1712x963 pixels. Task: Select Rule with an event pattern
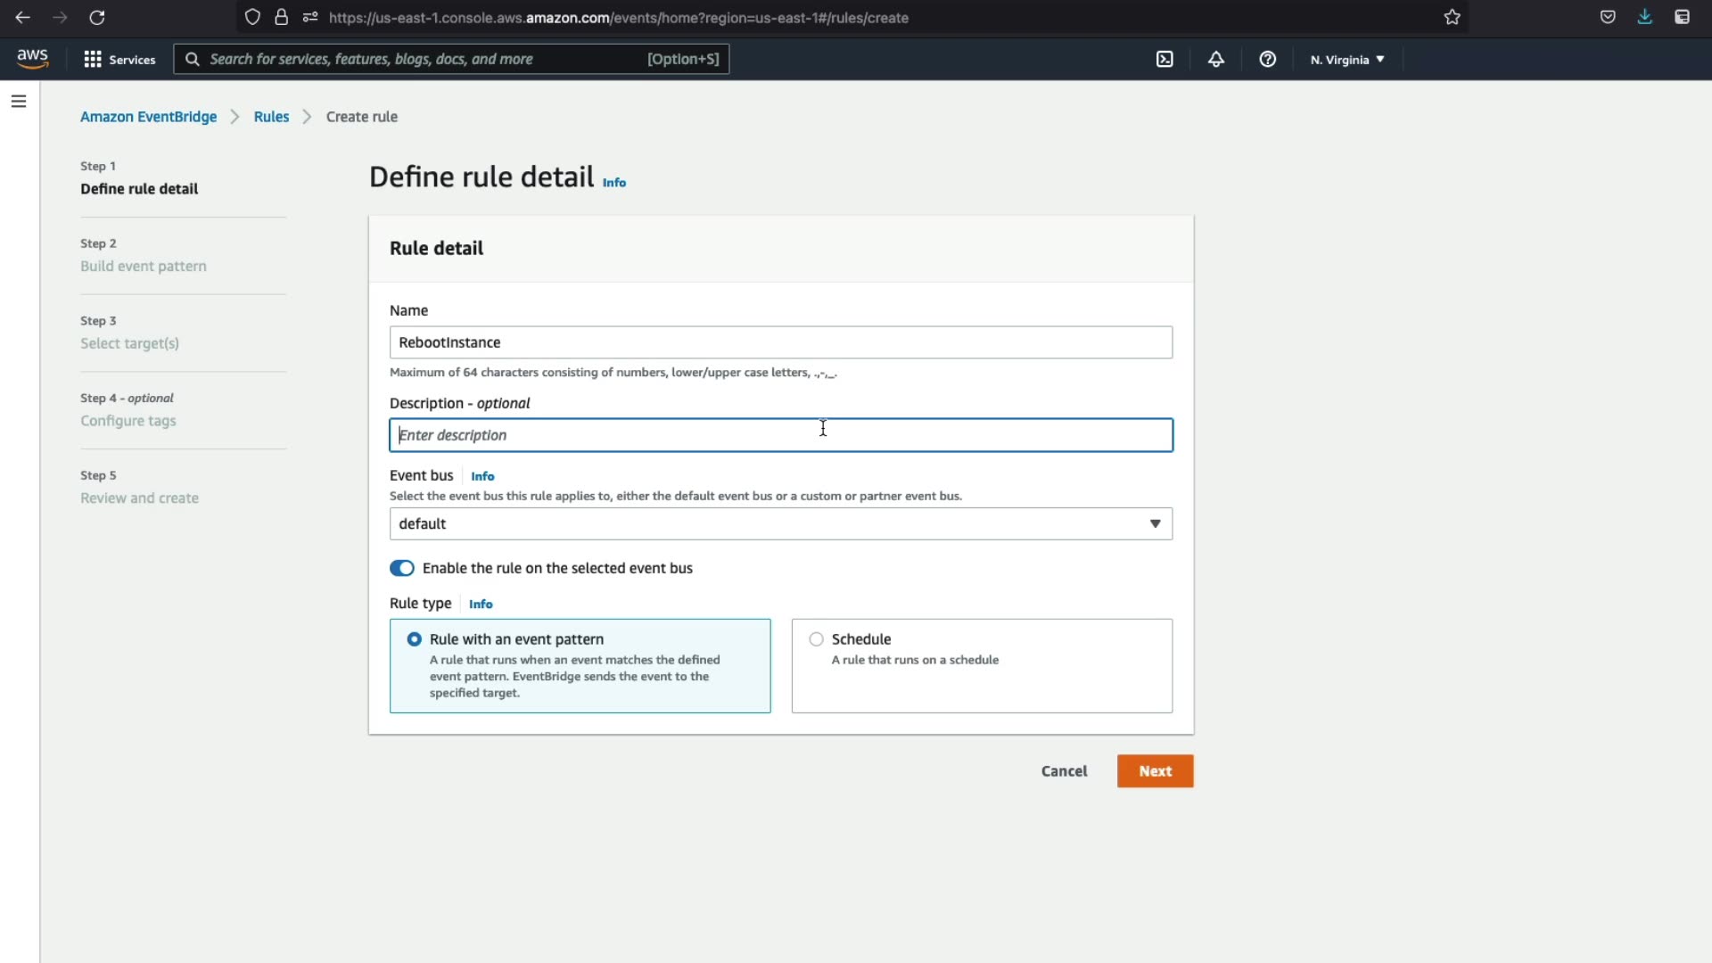click(x=415, y=639)
